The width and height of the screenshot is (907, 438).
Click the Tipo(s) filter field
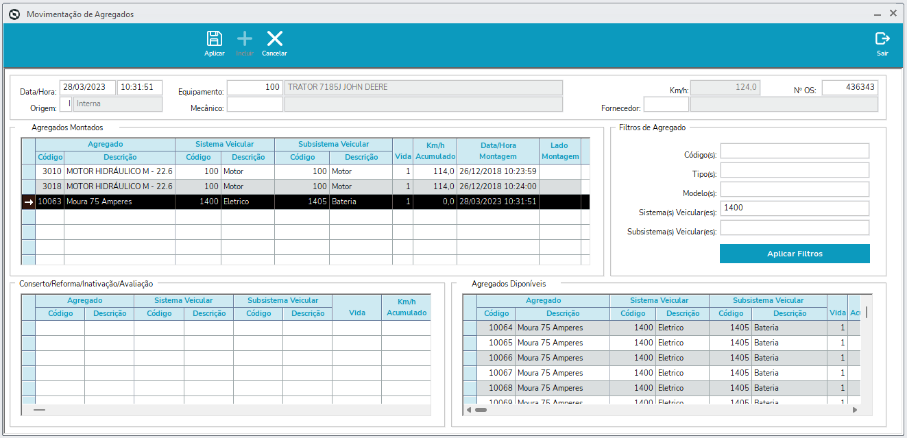pos(795,170)
